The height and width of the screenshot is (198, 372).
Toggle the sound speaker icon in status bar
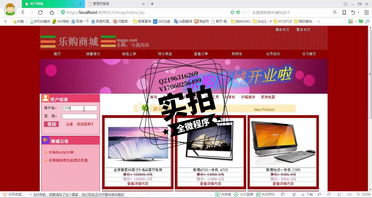pos(349,194)
